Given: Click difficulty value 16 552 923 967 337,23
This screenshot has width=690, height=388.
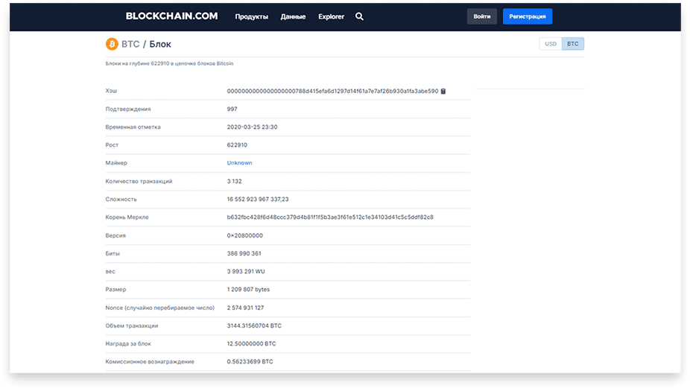Looking at the screenshot, I should [258, 200].
